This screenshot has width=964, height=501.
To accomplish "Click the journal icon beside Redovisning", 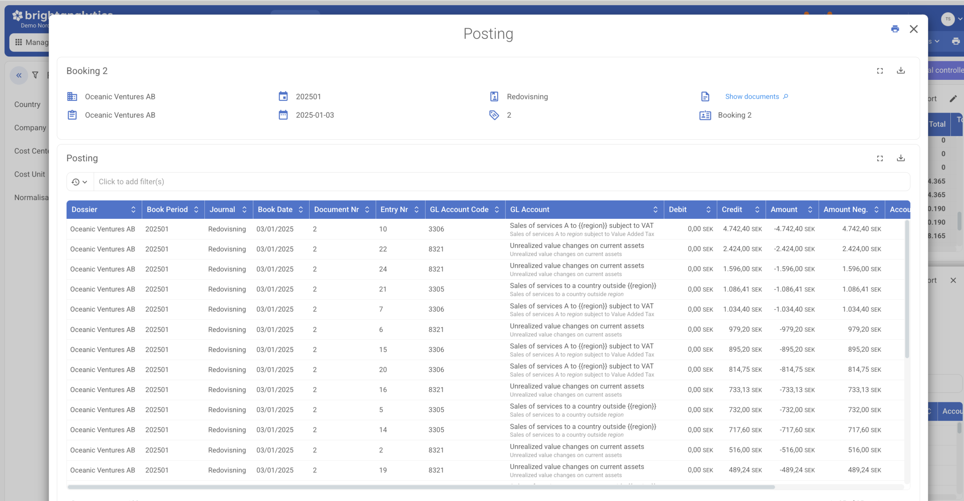I will click(494, 96).
